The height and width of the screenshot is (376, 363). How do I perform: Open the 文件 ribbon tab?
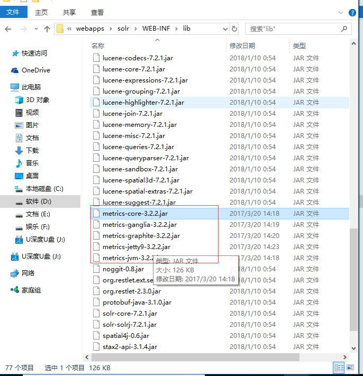click(13, 12)
